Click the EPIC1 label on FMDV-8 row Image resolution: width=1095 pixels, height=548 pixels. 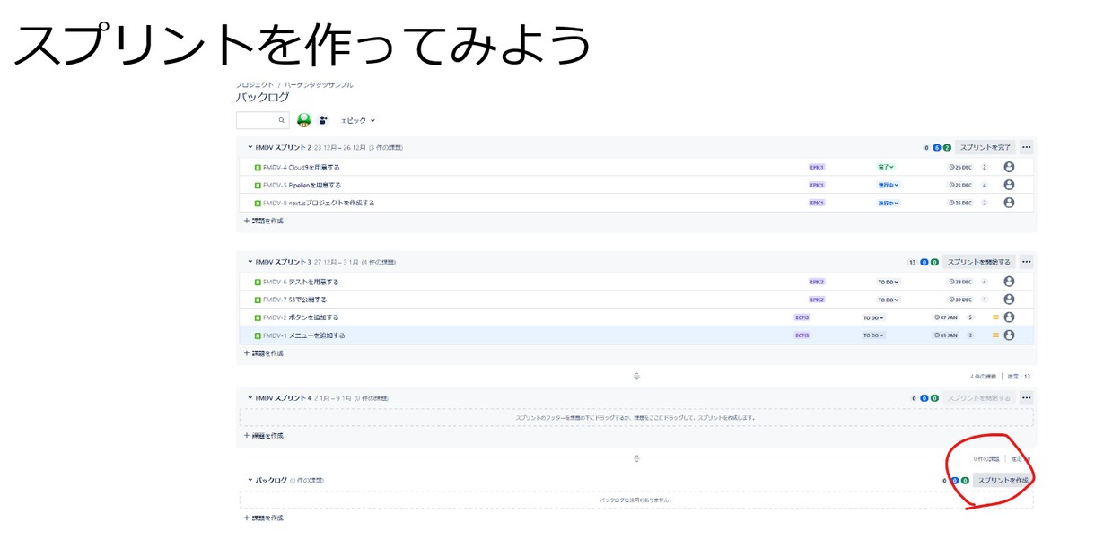coord(817,203)
